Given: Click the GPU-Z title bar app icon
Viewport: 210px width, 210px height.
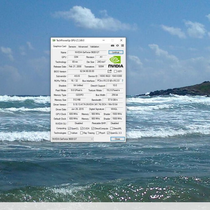Looking at the screenshot, I should [54, 40].
